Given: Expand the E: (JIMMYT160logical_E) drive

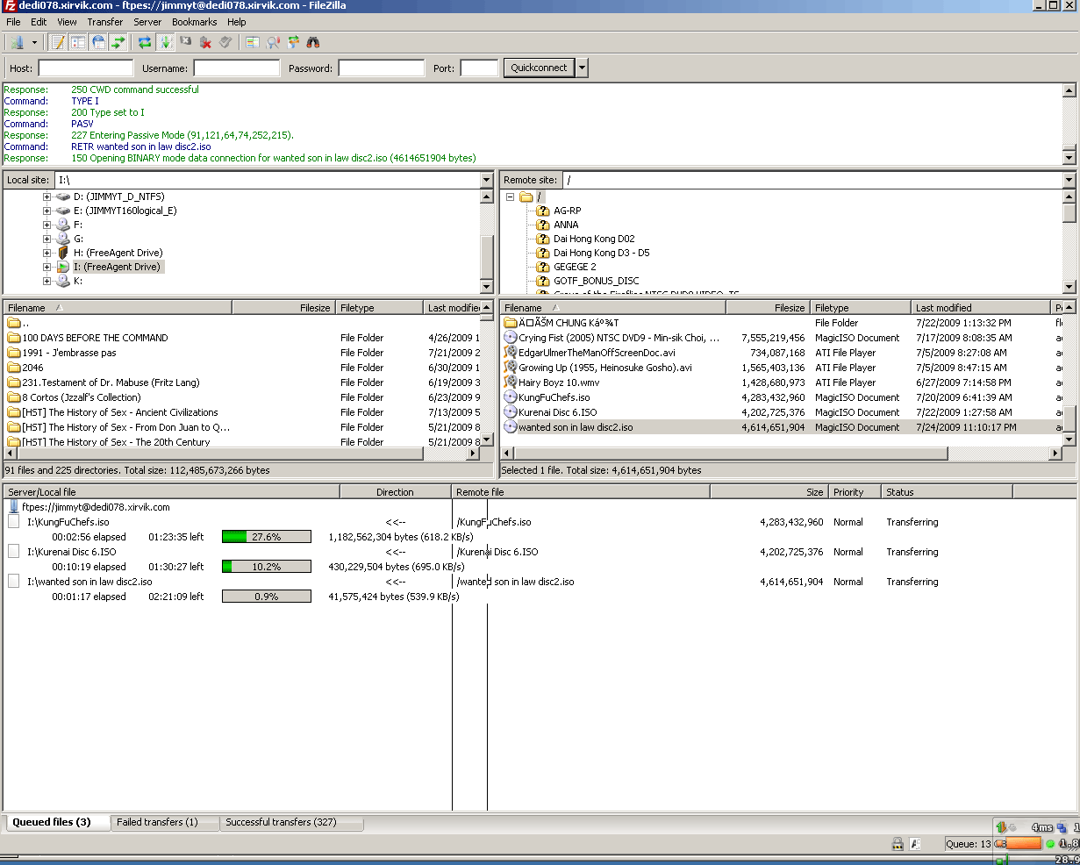Looking at the screenshot, I should [x=47, y=211].
